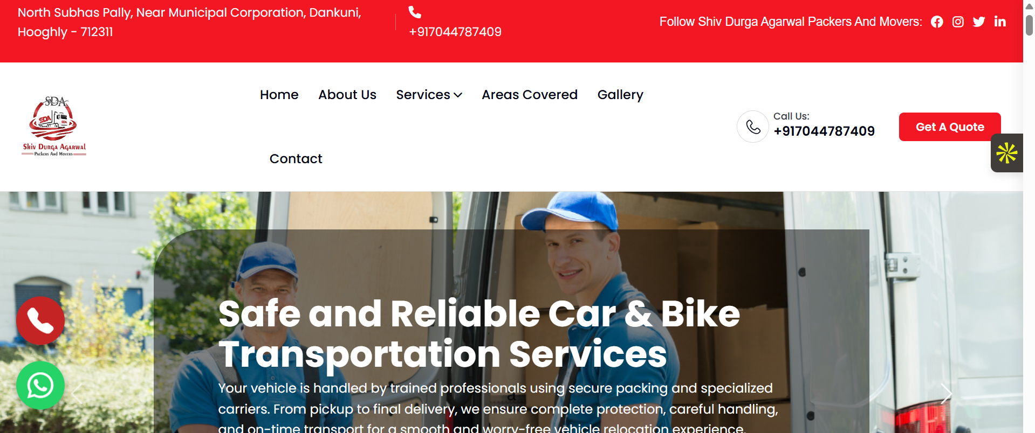
Task: Open the About Us page
Action: (347, 95)
